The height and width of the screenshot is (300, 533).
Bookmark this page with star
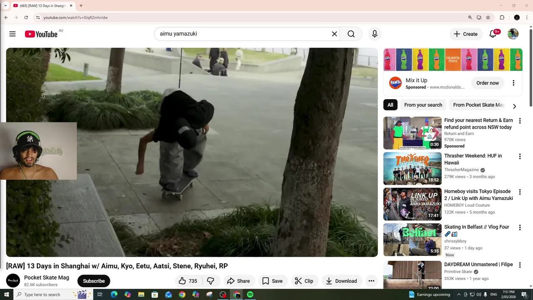pyautogui.click(x=488, y=17)
